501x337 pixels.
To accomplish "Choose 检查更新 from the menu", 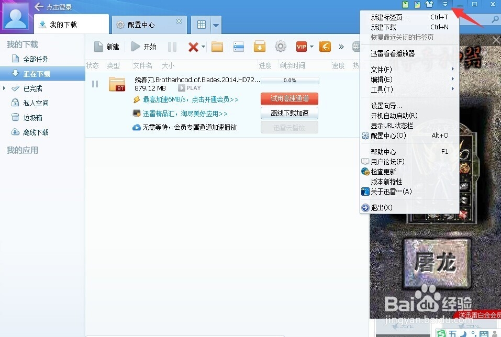I will 409,172.
